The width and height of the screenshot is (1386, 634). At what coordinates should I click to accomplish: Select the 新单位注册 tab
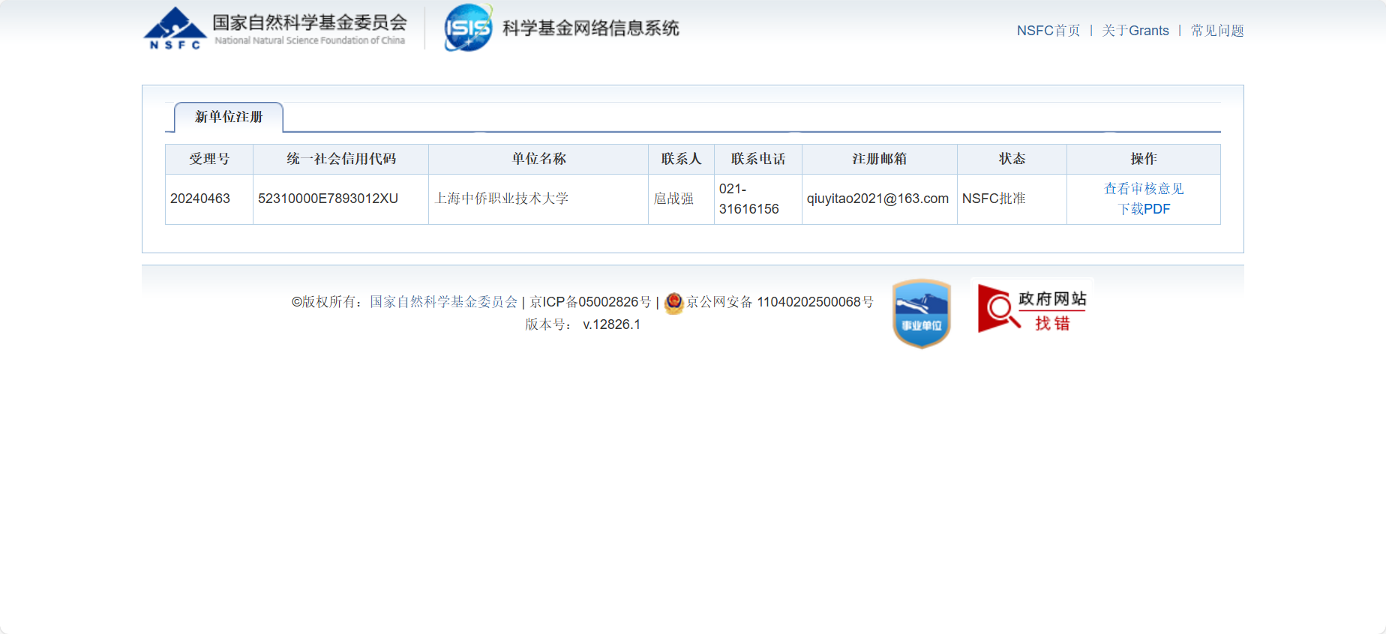(229, 117)
